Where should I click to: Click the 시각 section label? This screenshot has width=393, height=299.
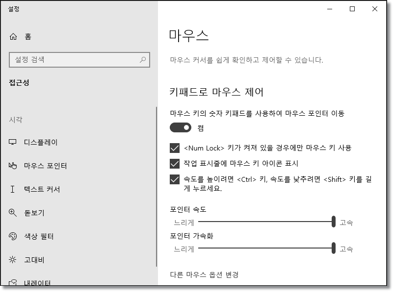coord(16,119)
